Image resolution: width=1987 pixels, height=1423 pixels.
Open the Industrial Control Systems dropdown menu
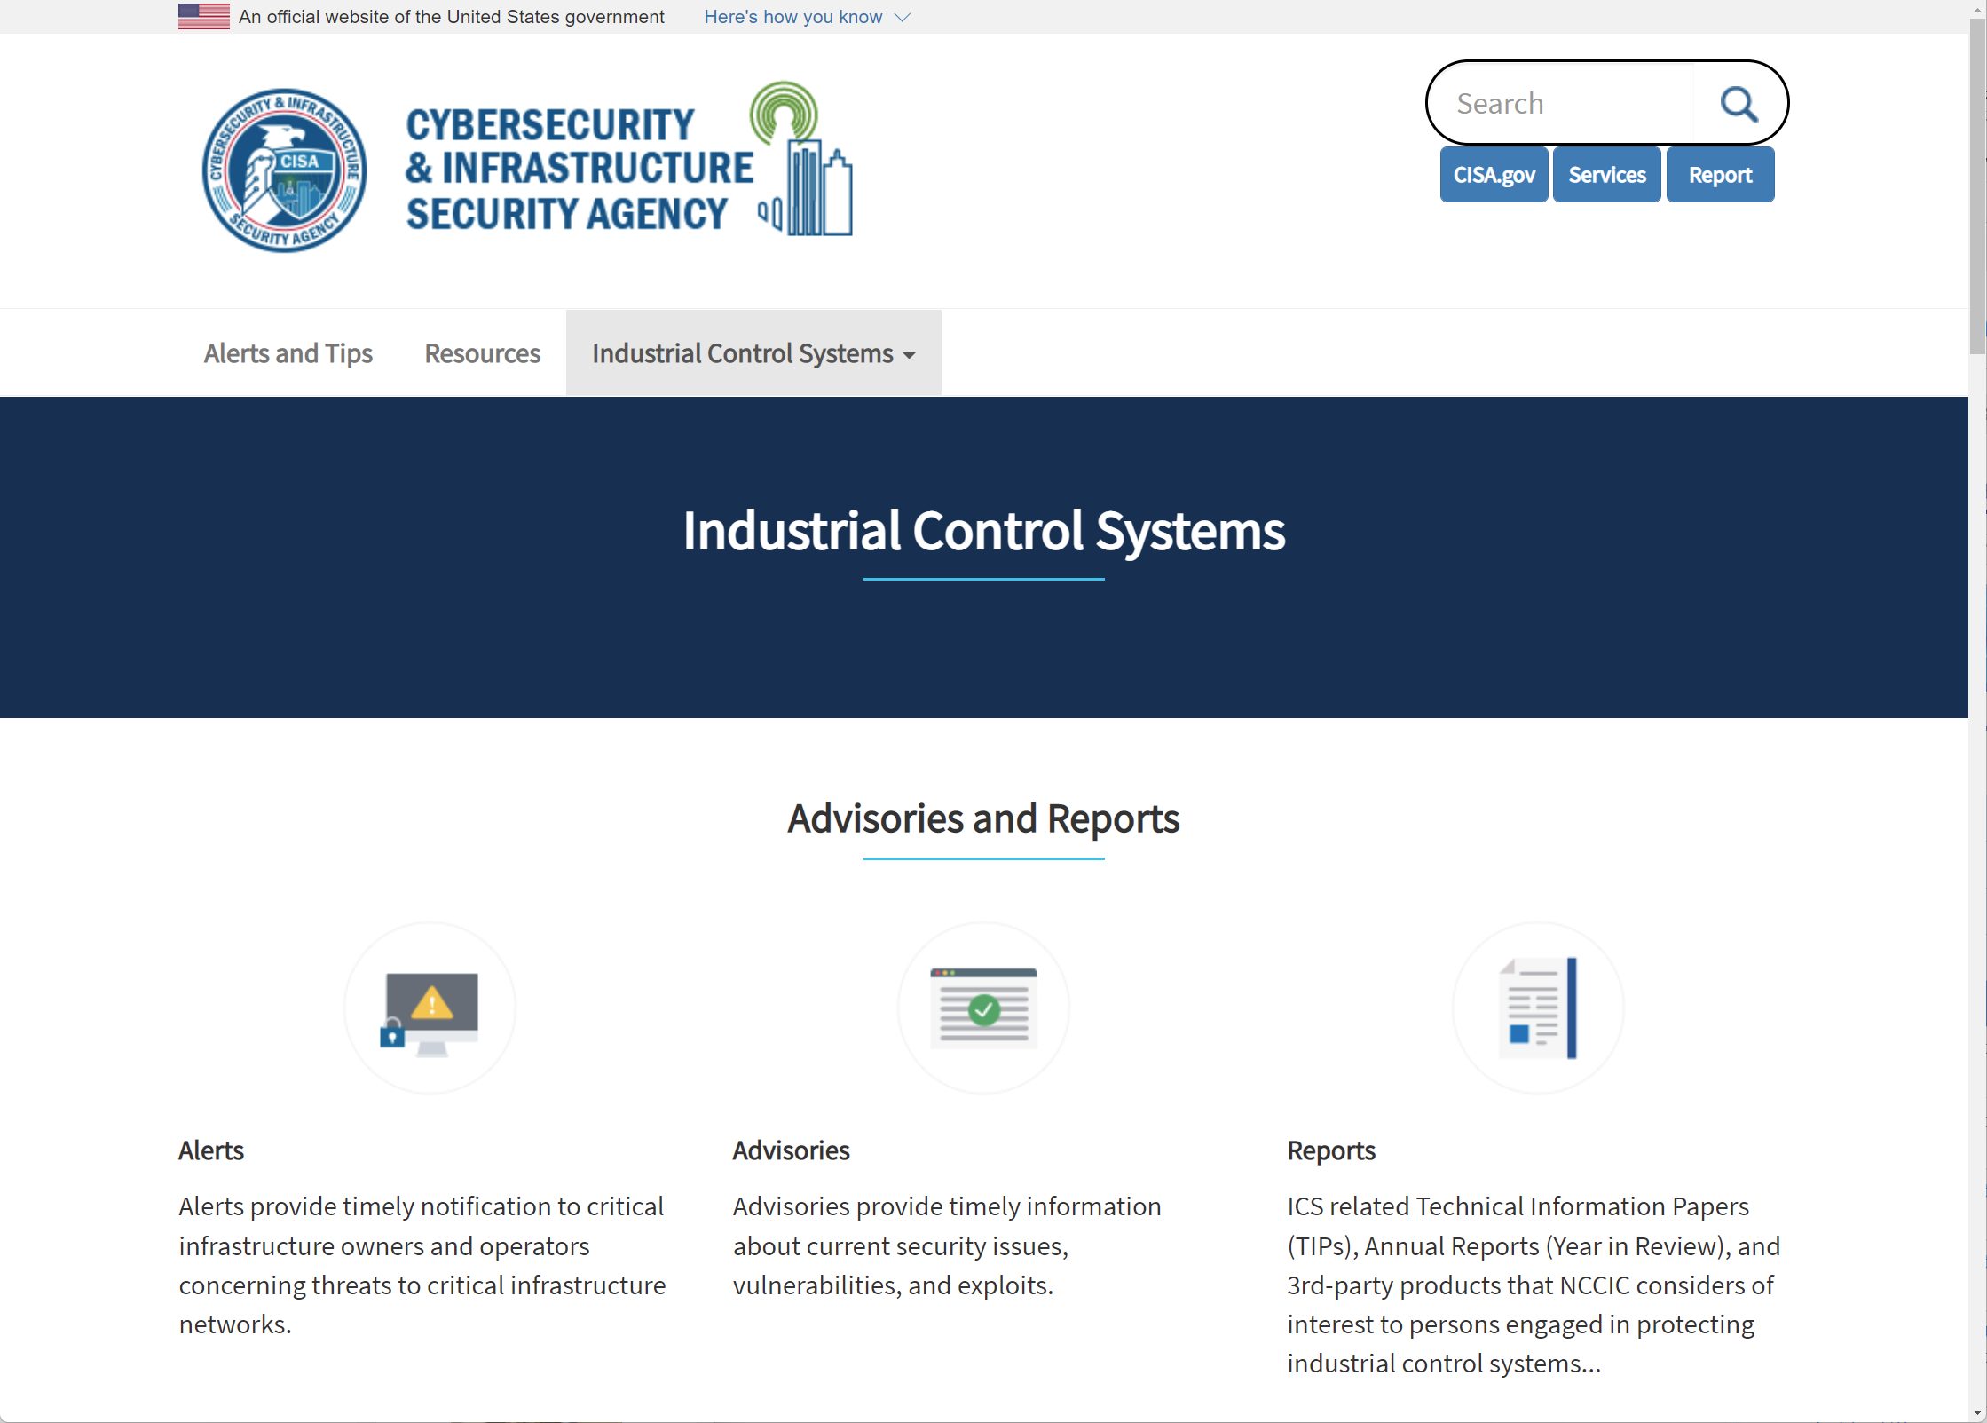pyautogui.click(x=753, y=353)
